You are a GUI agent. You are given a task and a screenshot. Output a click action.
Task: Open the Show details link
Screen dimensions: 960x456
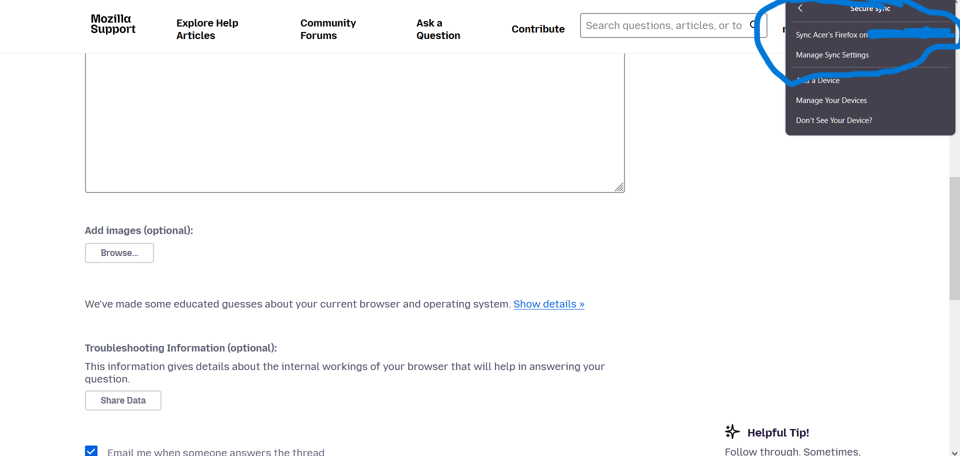coord(548,304)
